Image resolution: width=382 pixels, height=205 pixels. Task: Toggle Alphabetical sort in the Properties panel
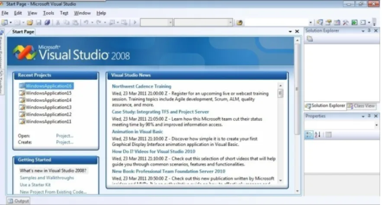(318, 135)
